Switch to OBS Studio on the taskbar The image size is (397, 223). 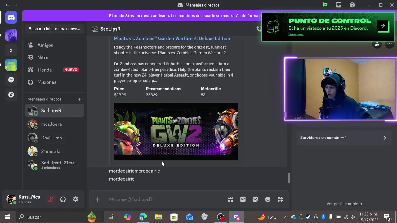click(x=221, y=217)
